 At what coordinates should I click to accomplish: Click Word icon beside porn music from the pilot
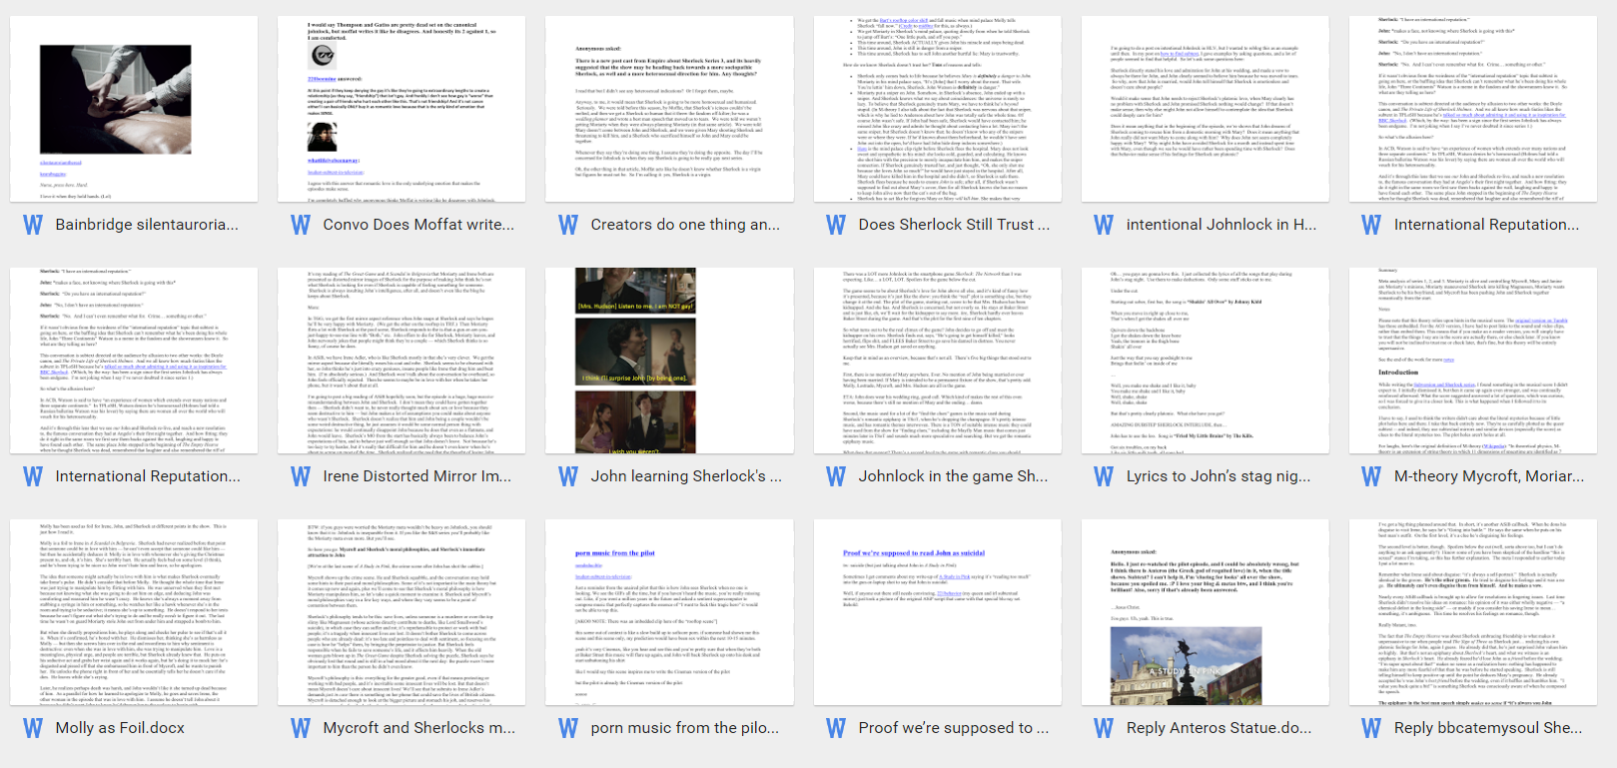click(x=568, y=728)
